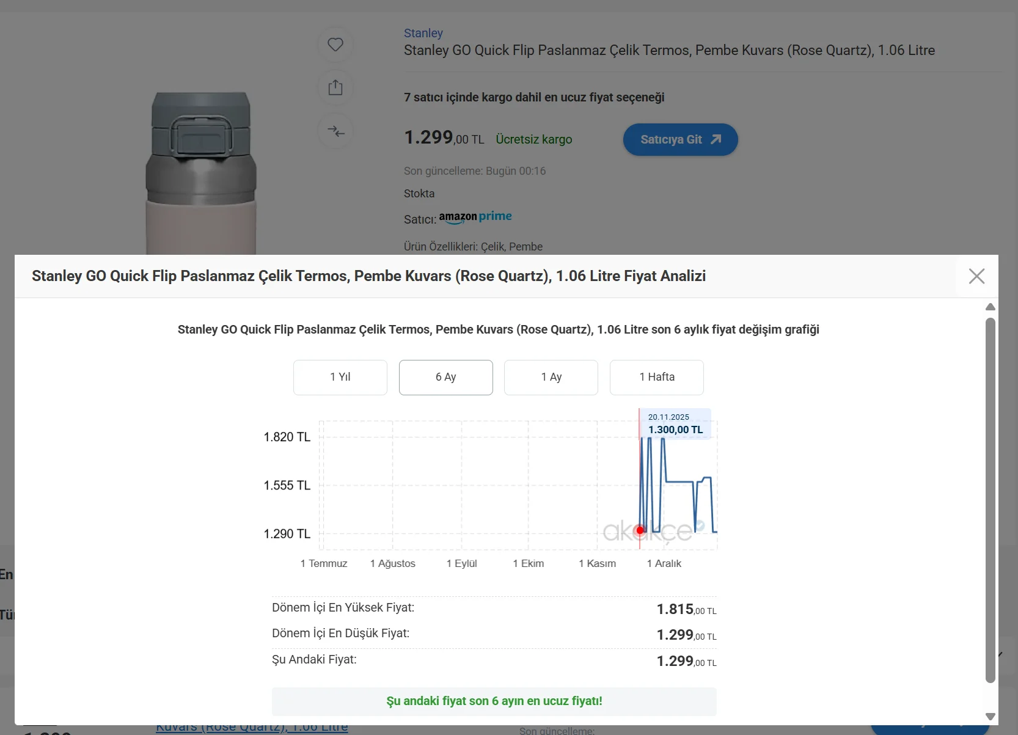The height and width of the screenshot is (735, 1018).
Task: Select the 6 Ay time range
Action: (445, 377)
